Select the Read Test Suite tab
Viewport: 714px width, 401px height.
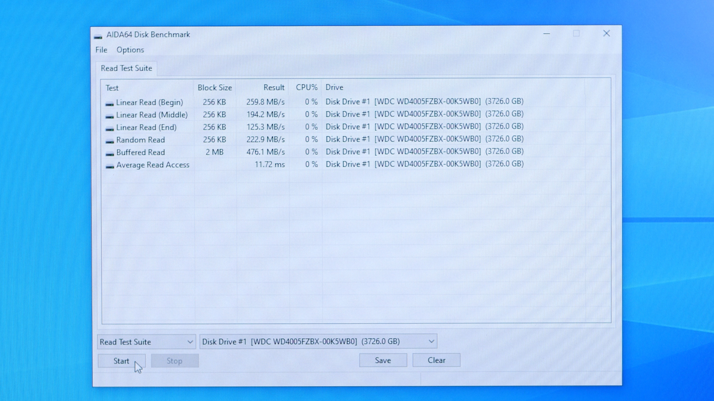pos(126,68)
